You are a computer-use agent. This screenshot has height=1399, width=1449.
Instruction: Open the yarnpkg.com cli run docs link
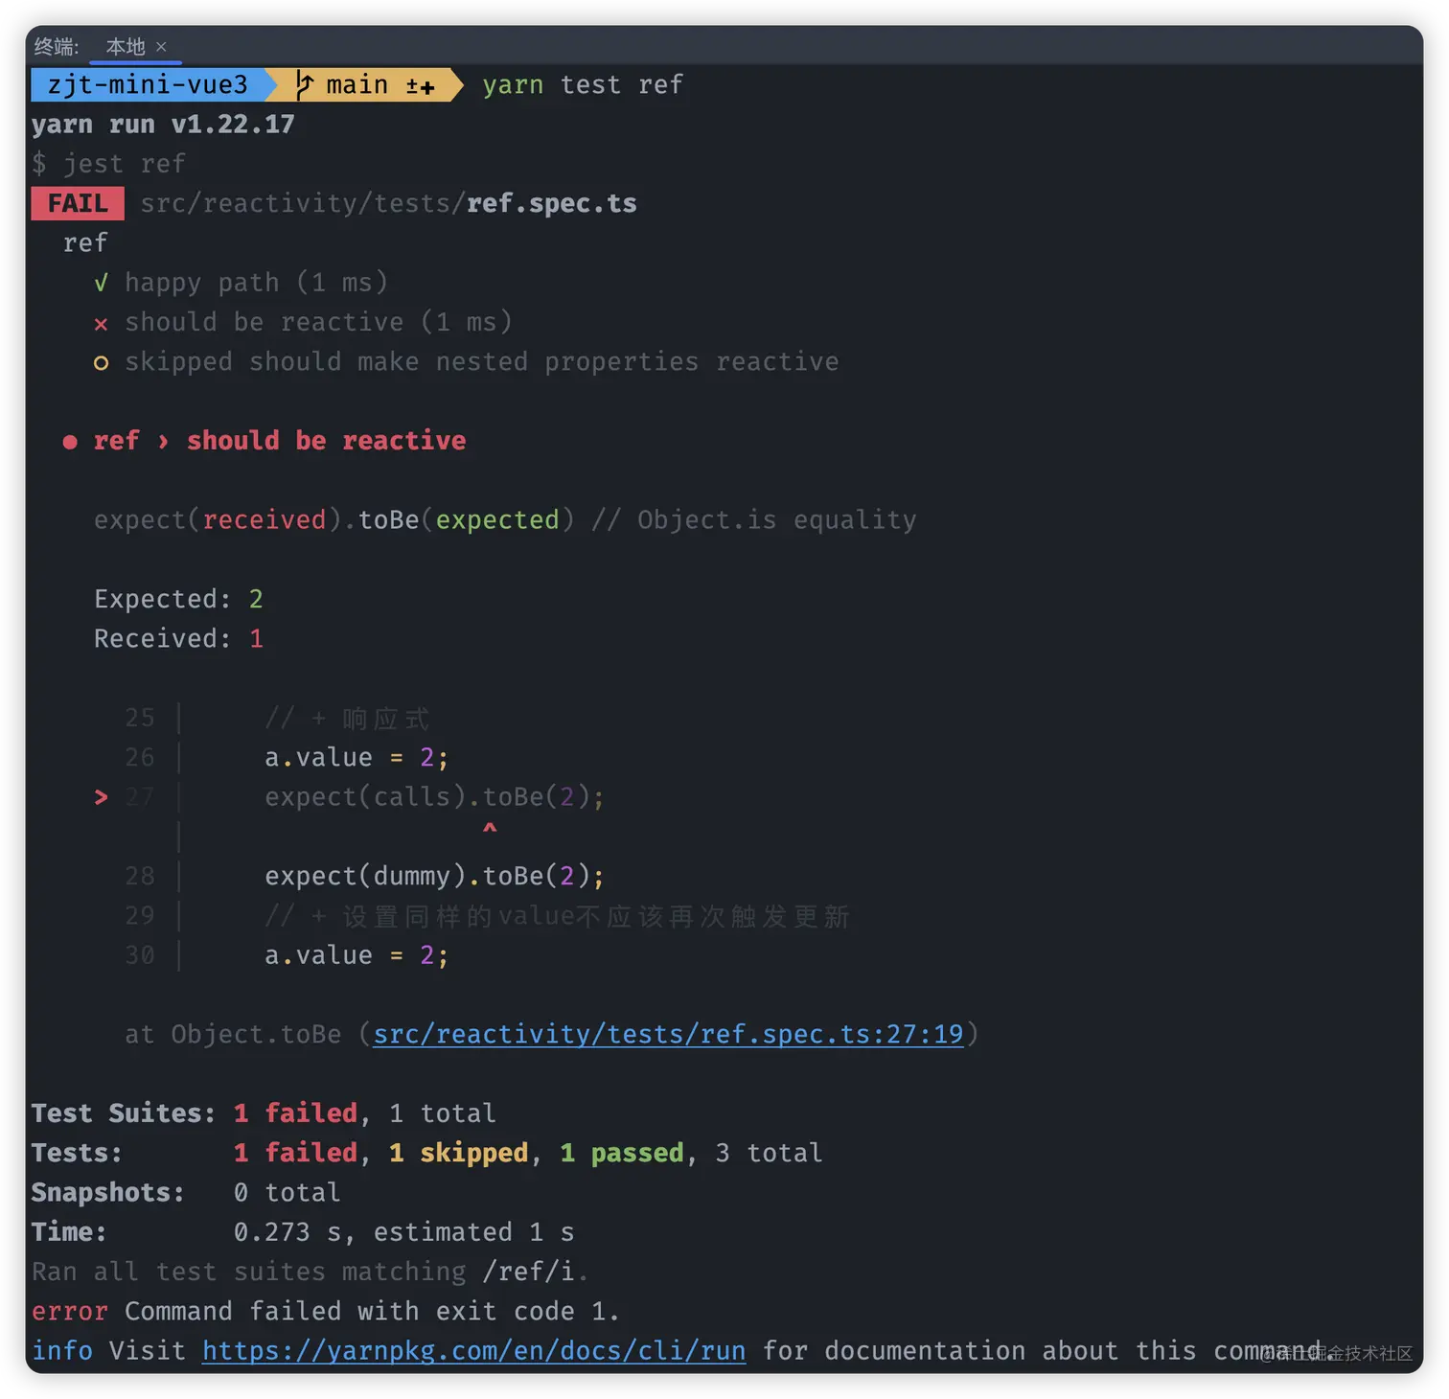coord(473,1351)
